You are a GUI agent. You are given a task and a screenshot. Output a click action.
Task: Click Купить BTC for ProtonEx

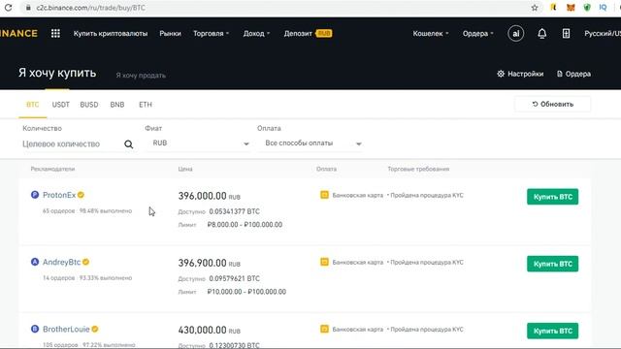pyautogui.click(x=552, y=197)
